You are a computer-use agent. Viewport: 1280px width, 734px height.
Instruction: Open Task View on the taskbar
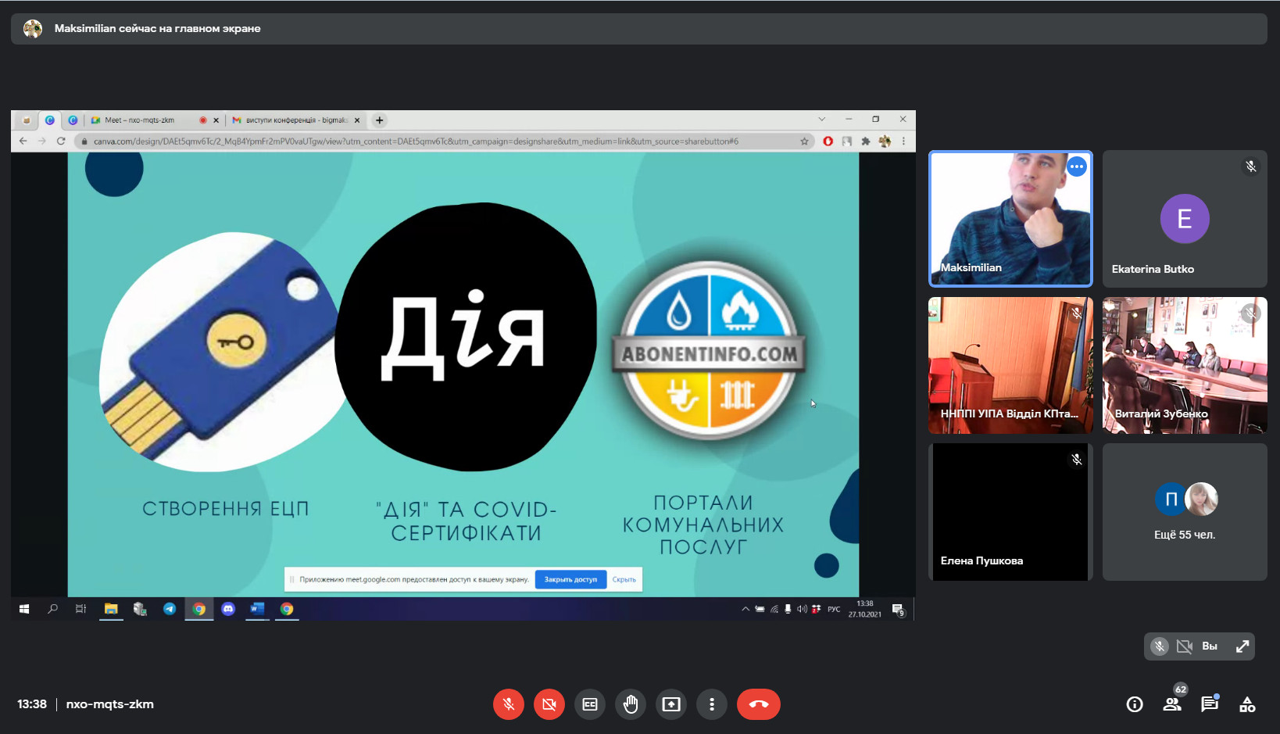[80, 609]
